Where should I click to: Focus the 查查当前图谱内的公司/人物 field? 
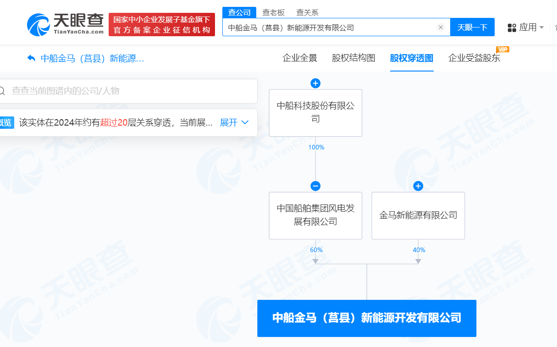click(x=128, y=91)
